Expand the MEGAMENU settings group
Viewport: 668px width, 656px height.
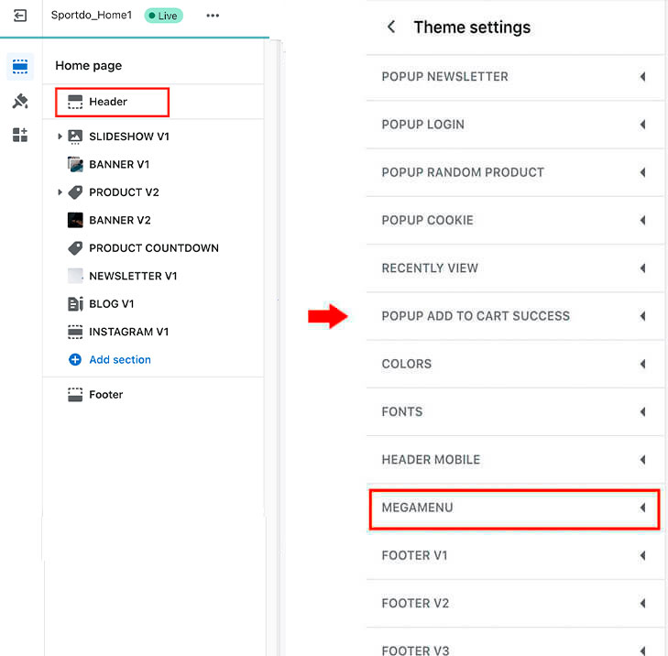[x=514, y=509]
